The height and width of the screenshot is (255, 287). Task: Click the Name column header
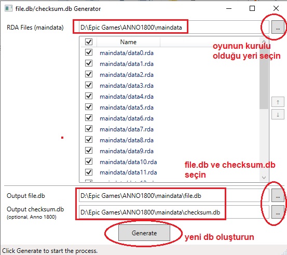(x=128, y=42)
